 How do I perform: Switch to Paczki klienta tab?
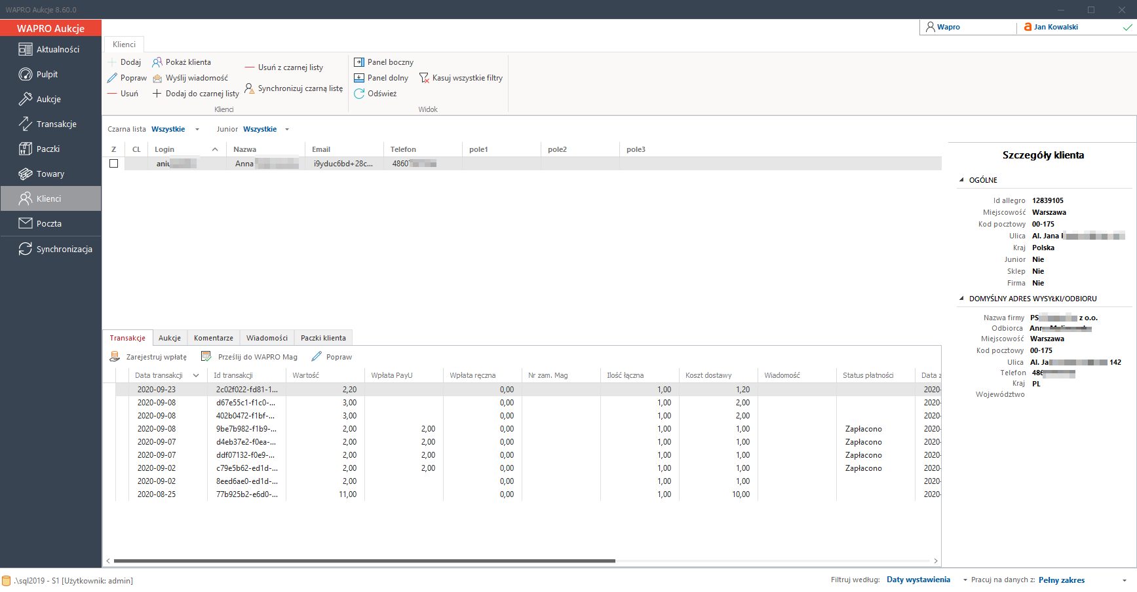(323, 338)
